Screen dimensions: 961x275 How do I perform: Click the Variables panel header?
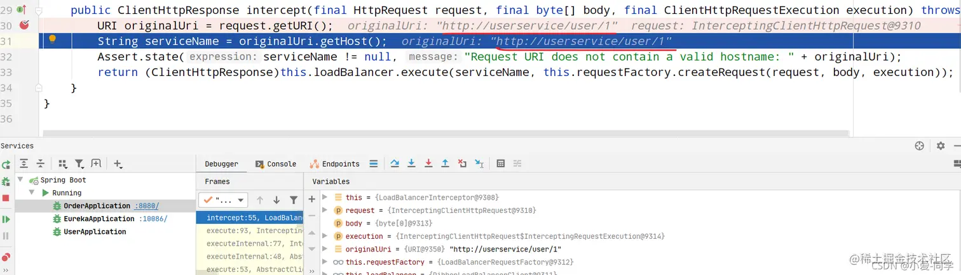[331, 181]
